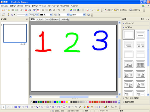
Task: Select the Text tool in drawing toolbar
Action: [x=23, y=107]
